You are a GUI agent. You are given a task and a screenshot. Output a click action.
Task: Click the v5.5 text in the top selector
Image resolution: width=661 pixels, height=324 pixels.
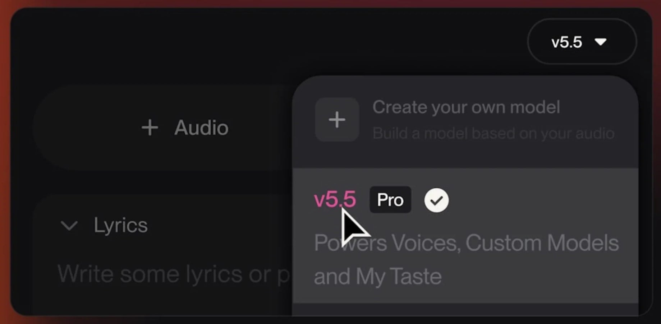566,42
